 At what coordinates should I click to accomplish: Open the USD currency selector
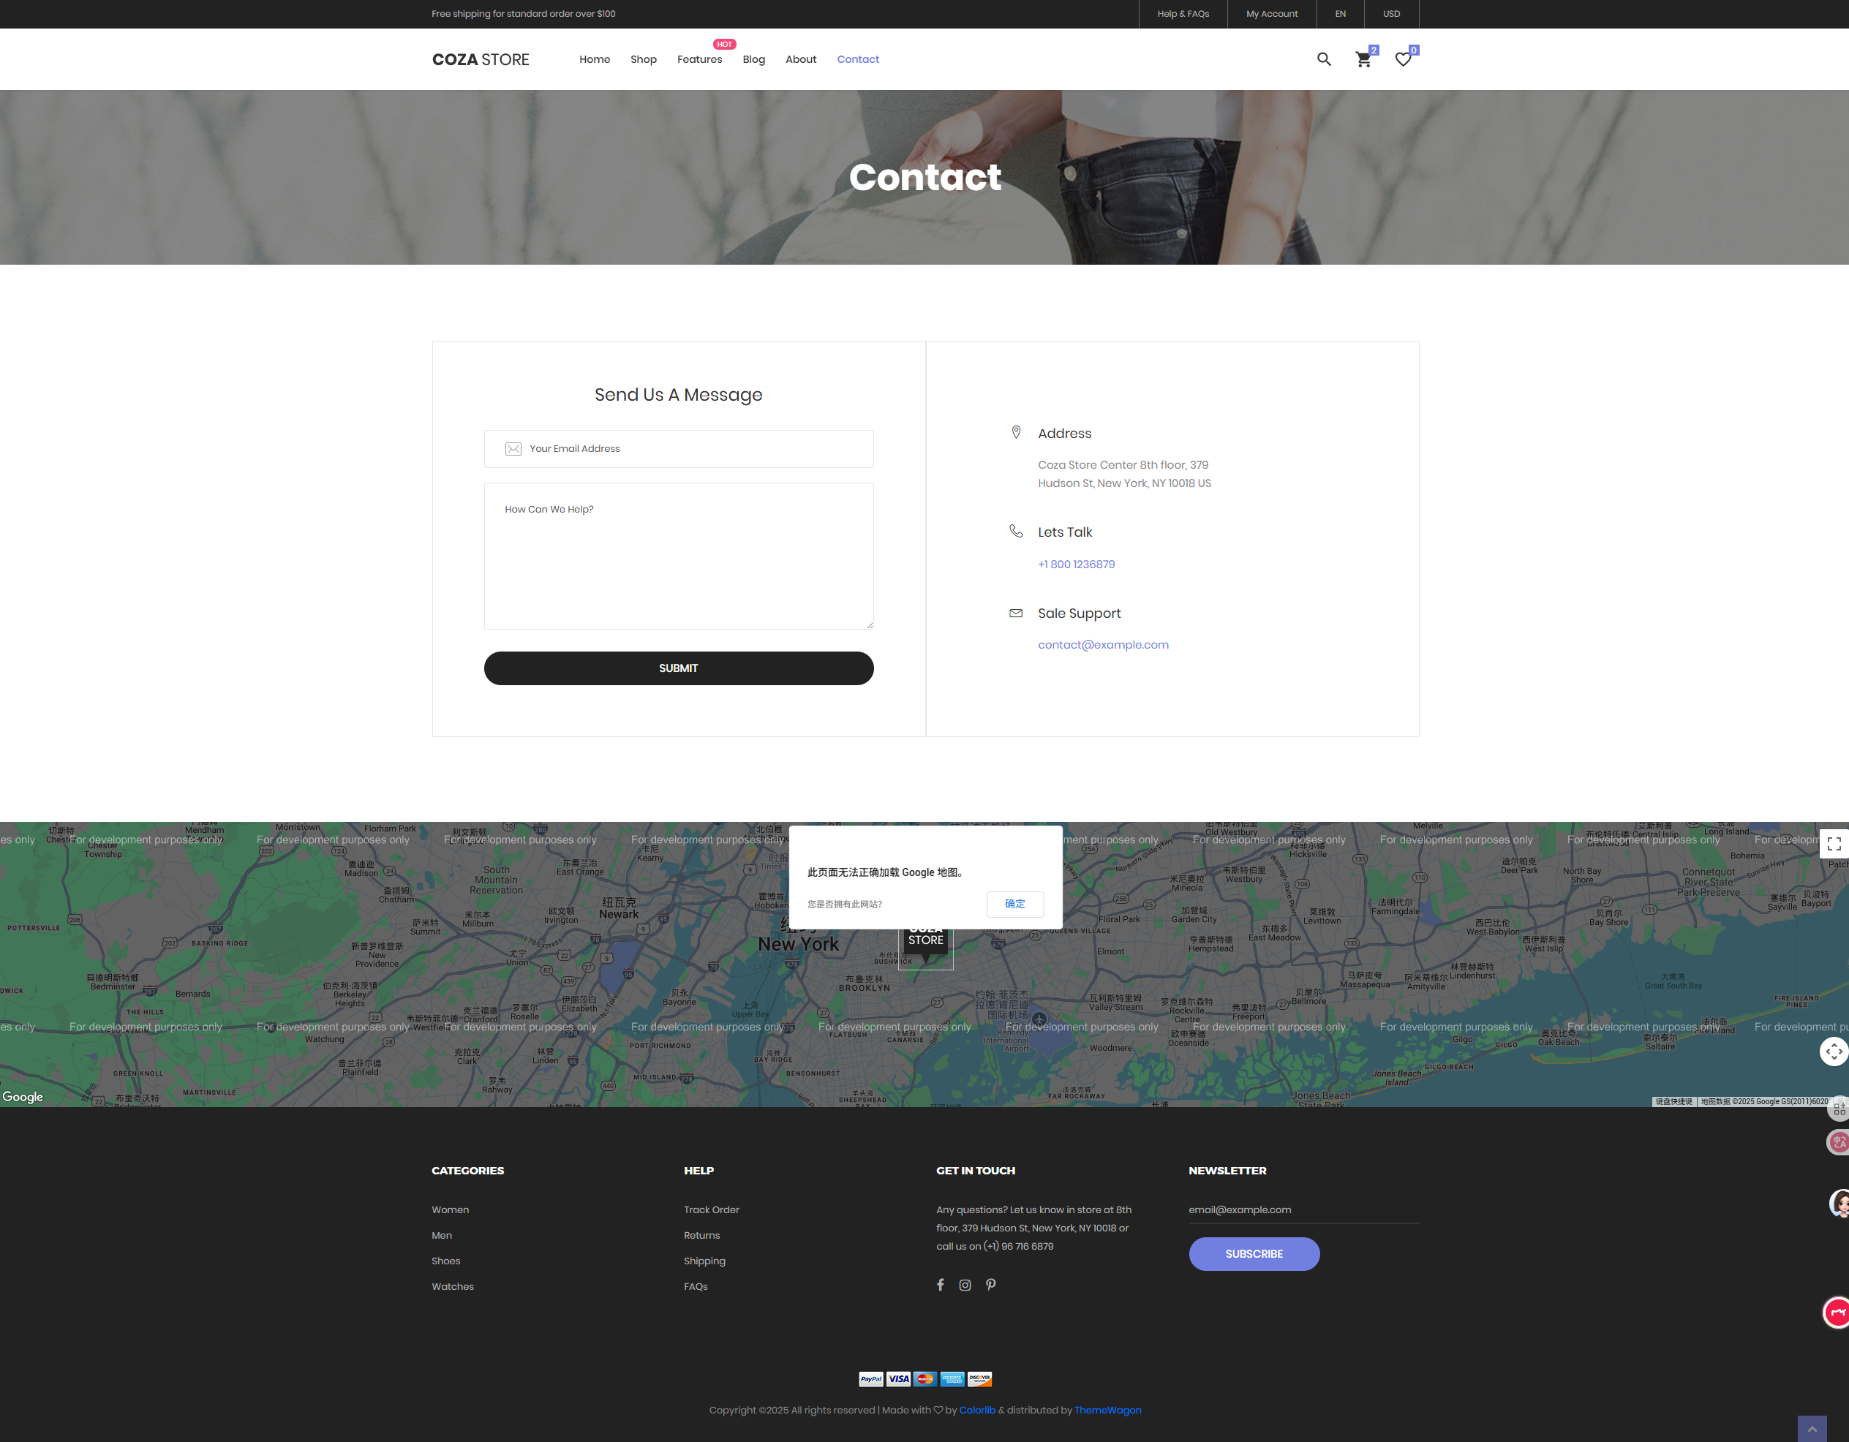click(x=1391, y=14)
